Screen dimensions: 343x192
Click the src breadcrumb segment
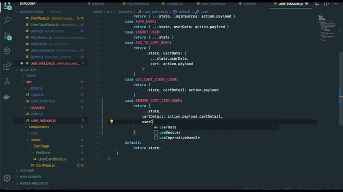pyautogui.click(x=109, y=12)
